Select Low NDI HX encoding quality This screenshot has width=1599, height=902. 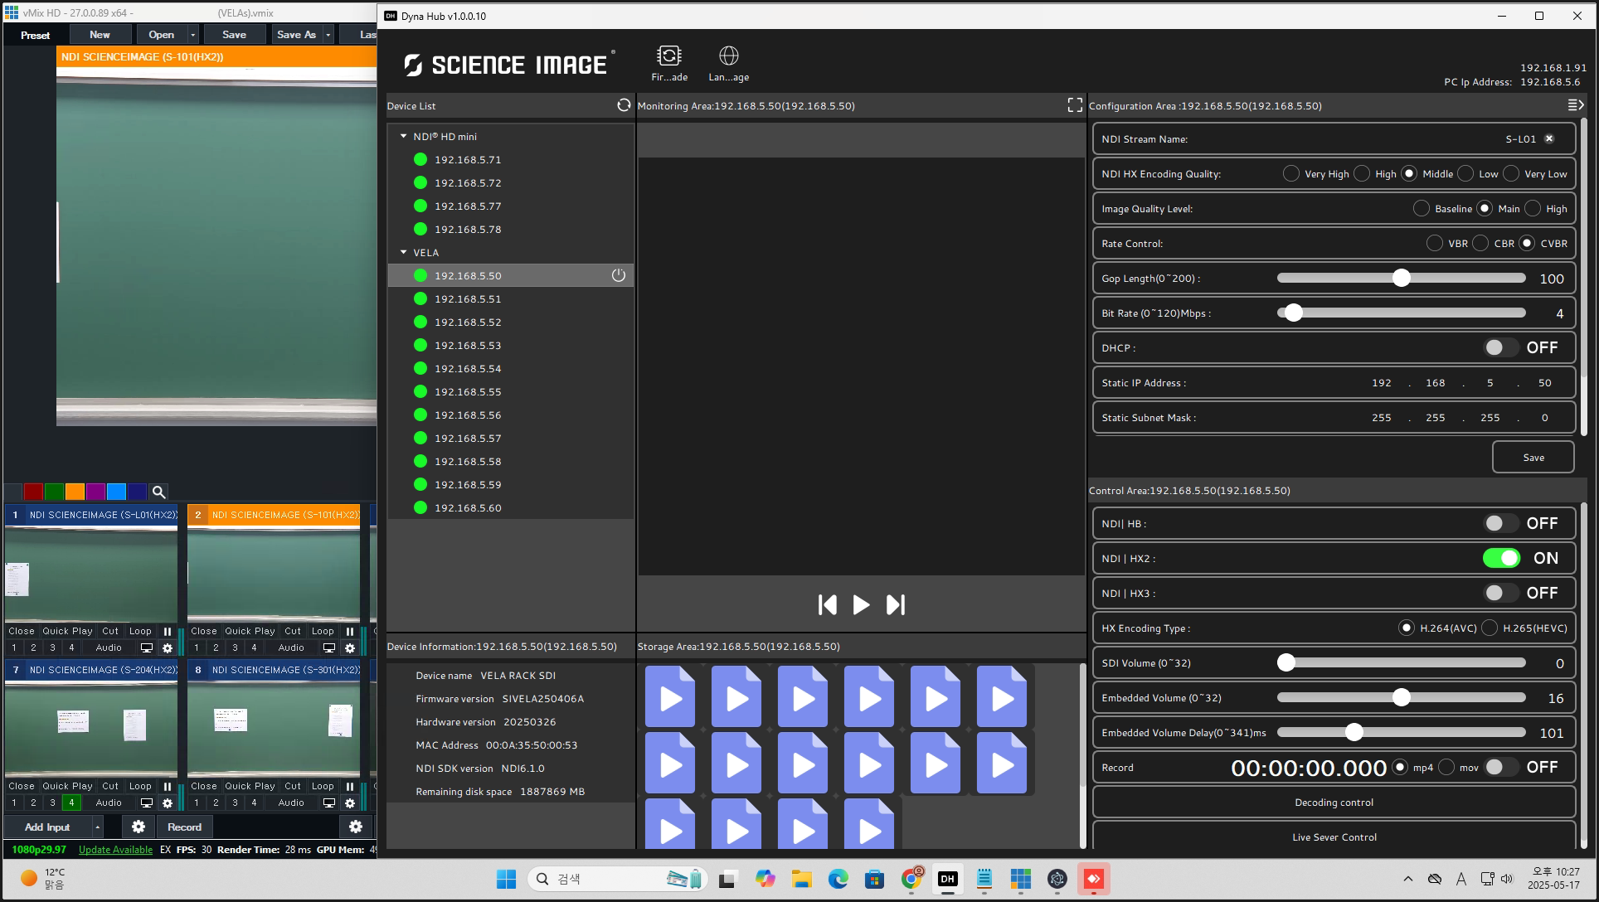tap(1465, 173)
